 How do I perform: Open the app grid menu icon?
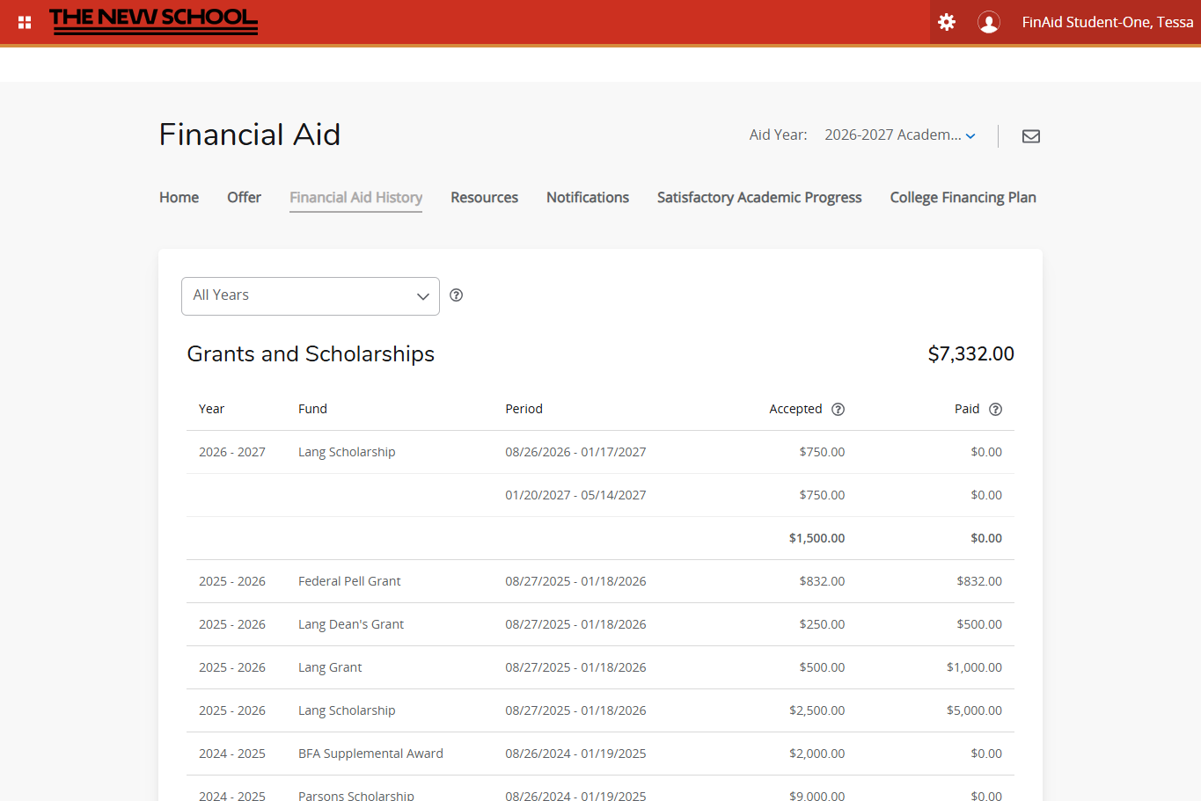(x=25, y=22)
